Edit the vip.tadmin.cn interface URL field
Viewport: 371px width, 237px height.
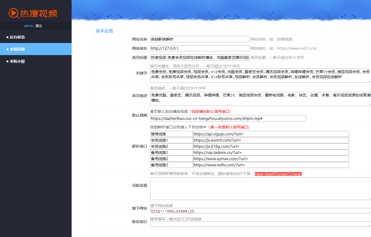coord(271,153)
